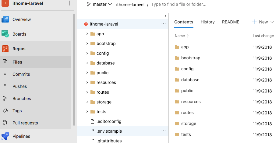Click the plus icon beside project name
This screenshot has height=143, width=279.
69,3
